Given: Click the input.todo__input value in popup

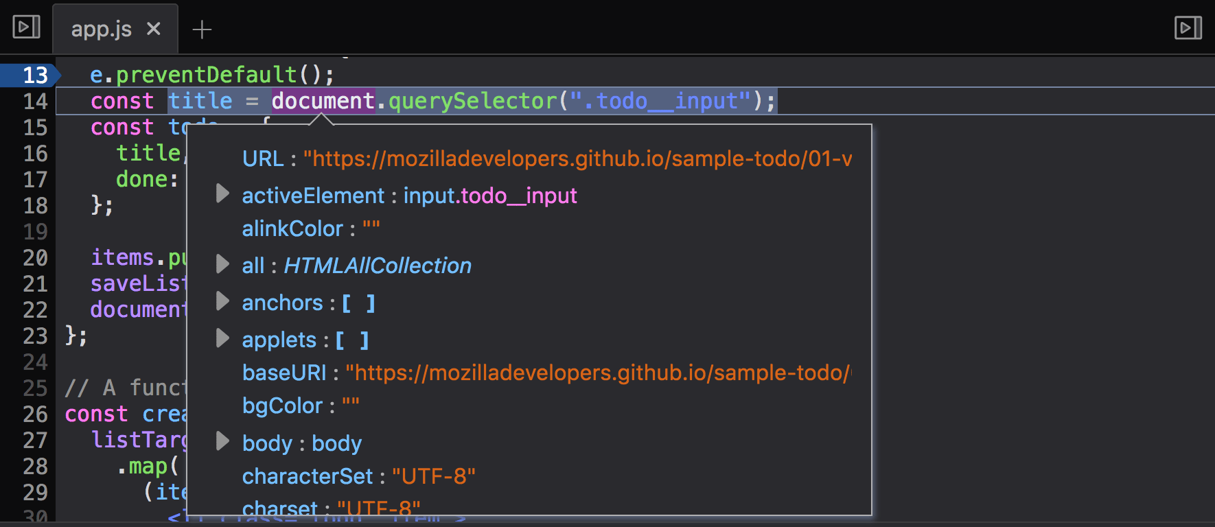Looking at the screenshot, I should [x=490, y=196].
